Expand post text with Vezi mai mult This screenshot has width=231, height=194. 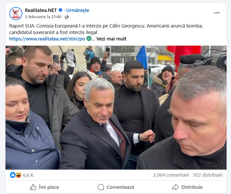(x=111, y=39)
